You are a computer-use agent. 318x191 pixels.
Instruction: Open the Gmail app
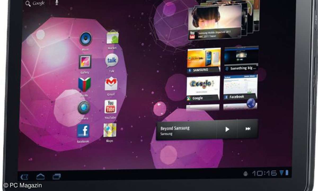111,84
